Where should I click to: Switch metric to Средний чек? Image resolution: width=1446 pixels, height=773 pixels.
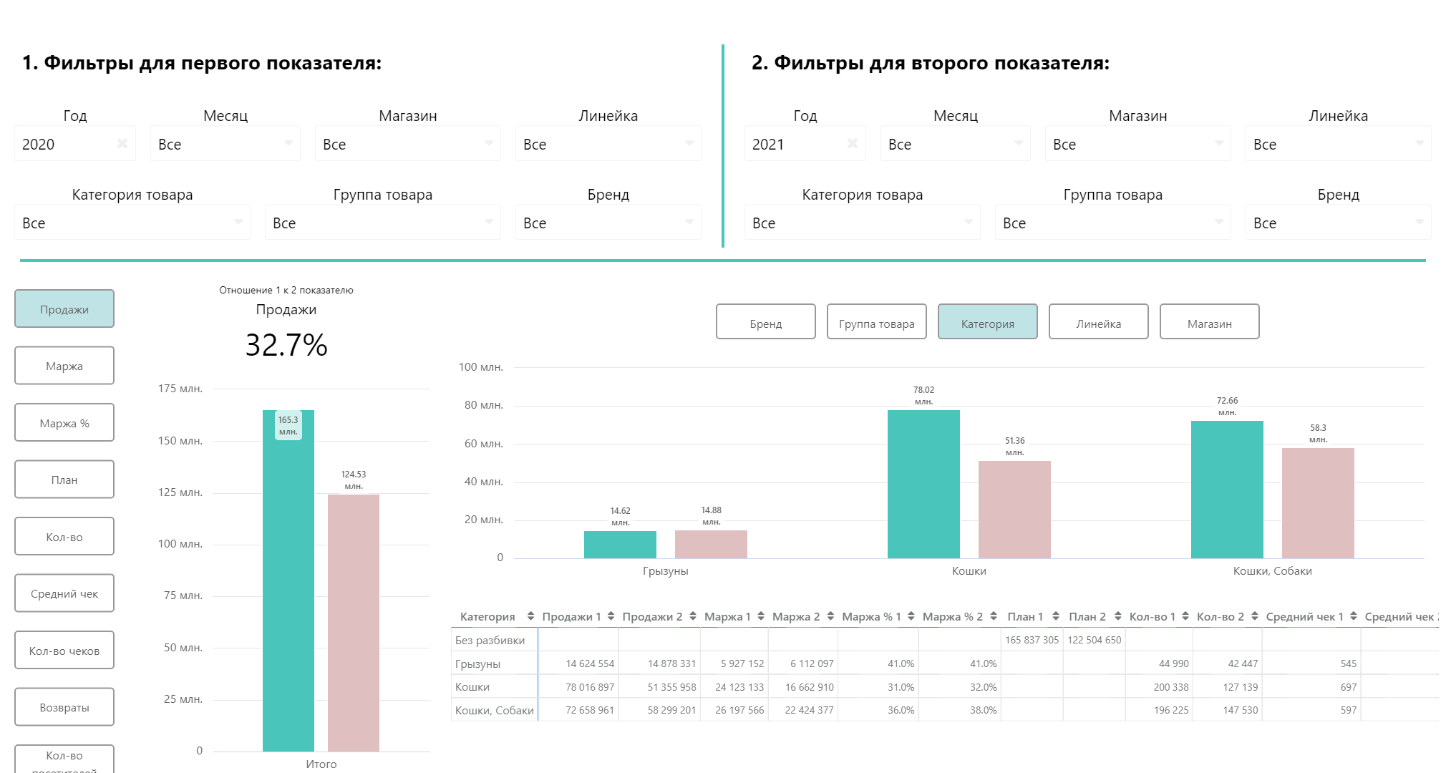coord(64,593)
